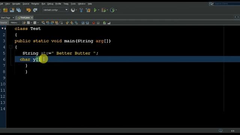Expand the Run Project dropdown arrow
The width and height of the screenshot is (240, 135).
pos(98,10)
